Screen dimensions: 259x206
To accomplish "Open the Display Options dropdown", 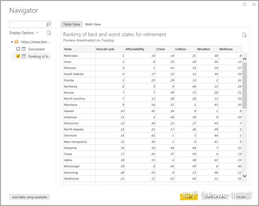I will coord(24,33).
